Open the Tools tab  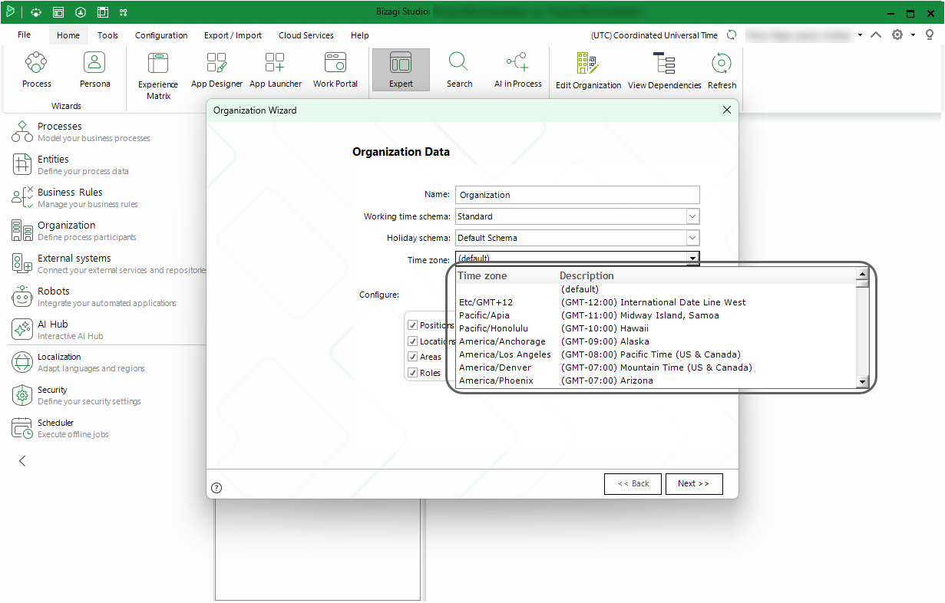108,35
